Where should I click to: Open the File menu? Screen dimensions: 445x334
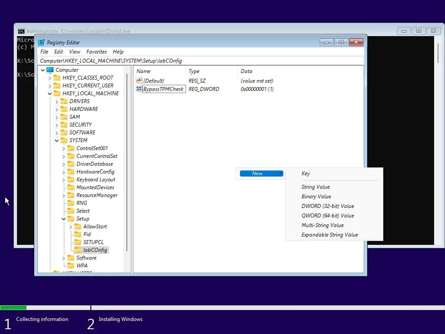[x=44, y=52]
